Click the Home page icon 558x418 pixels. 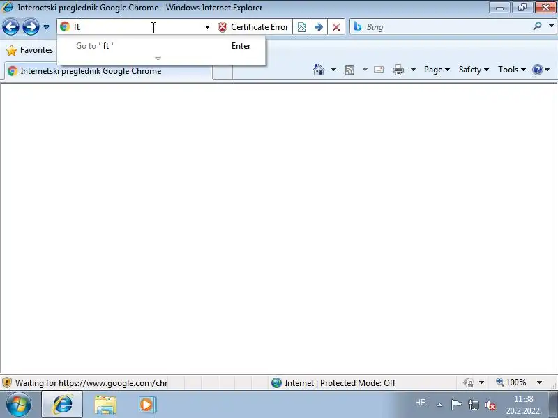[319, 70]
